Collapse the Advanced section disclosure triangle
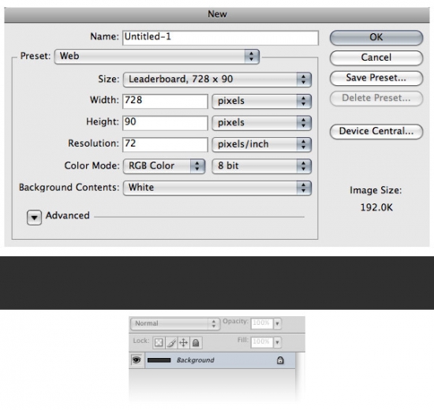 pyautogui.click(x=34, y=217)
